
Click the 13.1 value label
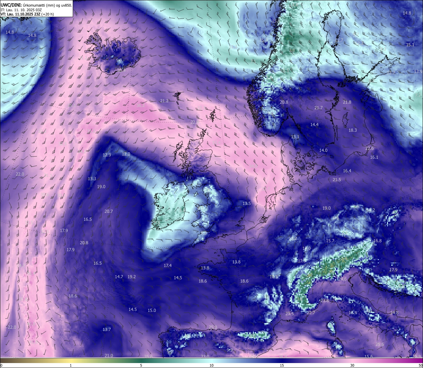(295, 137)
